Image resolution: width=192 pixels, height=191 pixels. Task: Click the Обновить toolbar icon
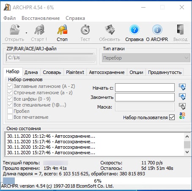pos(110,30)
